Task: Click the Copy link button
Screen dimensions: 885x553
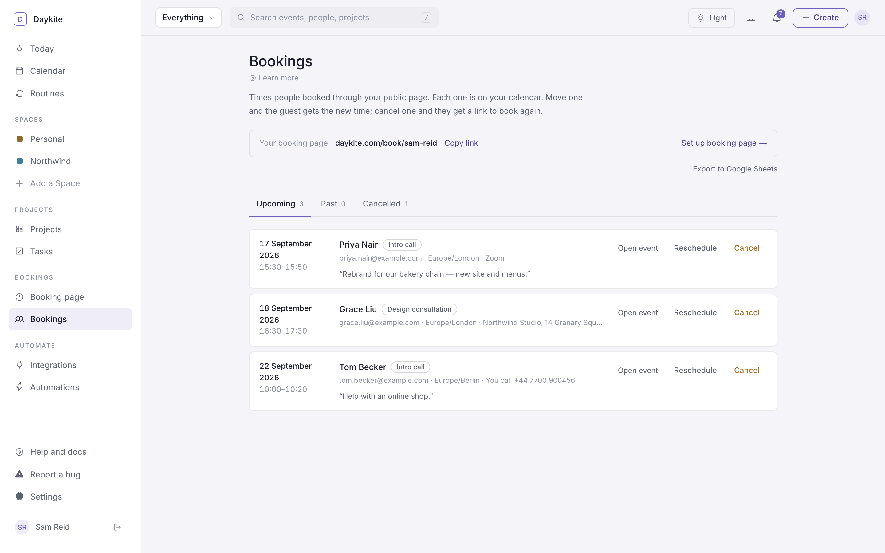Action: [x=461, y=143]
